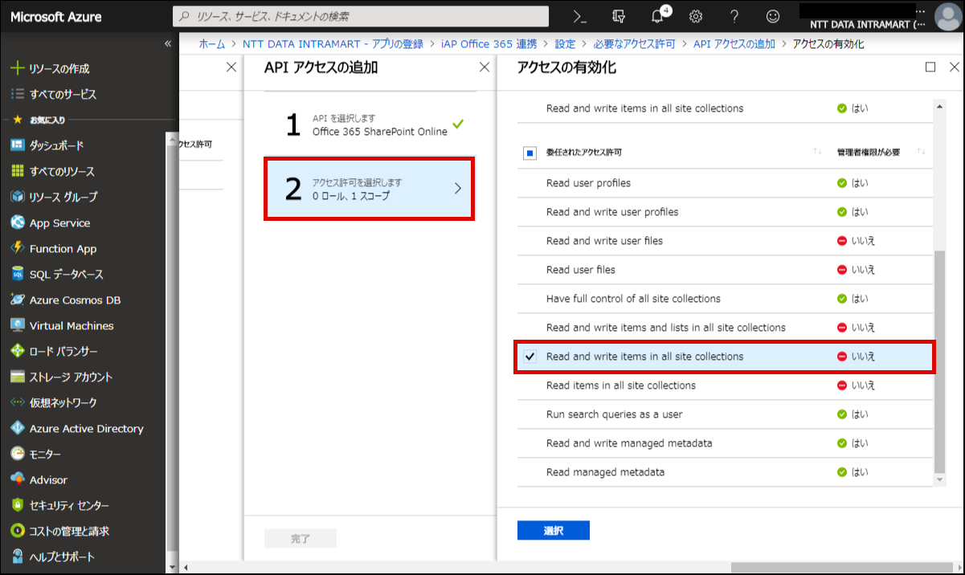Go to iAP Office 365 連携 breadcrumb
This screenshot has width=965, height=575.
(489, 44)
